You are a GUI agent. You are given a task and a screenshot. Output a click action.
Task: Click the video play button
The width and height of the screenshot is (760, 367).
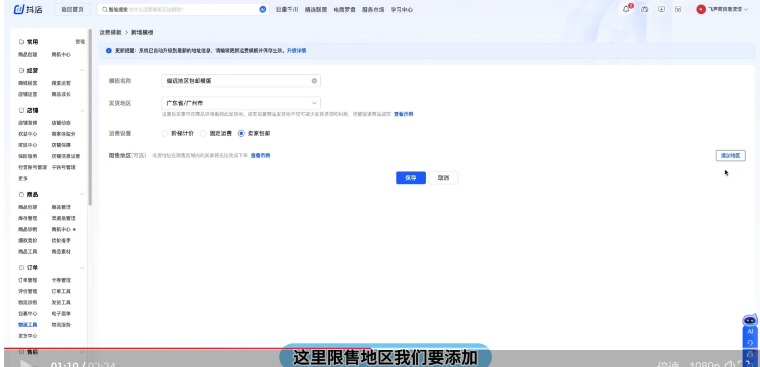26,364
